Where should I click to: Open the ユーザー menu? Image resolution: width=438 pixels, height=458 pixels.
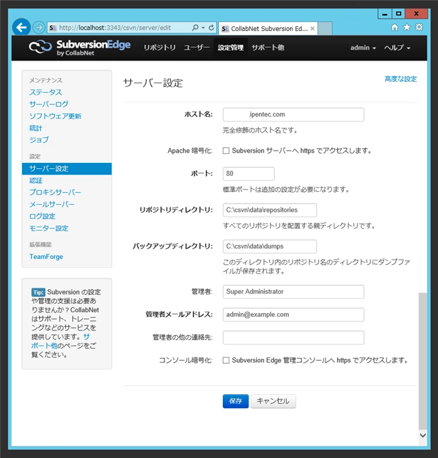pyautogui.click(x=196, y=48)
